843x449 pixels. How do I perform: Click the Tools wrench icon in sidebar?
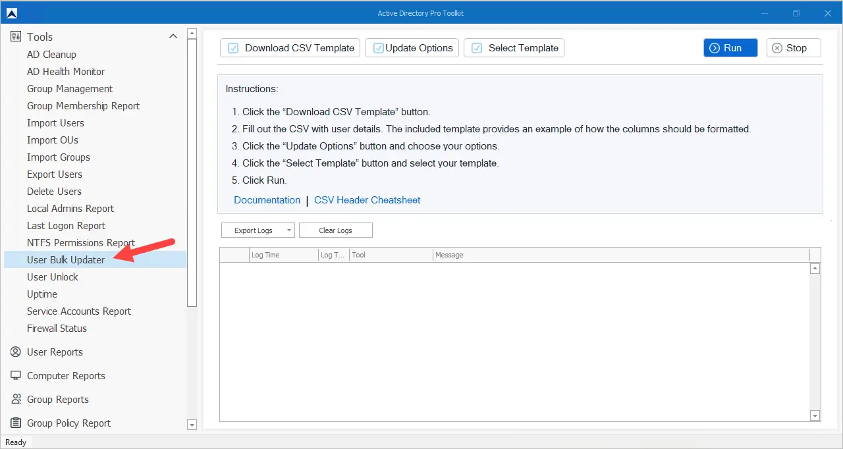click(16, 37)
